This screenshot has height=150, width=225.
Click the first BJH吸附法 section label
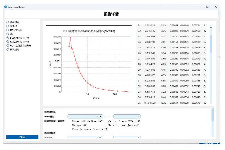[x=50, y=112]
